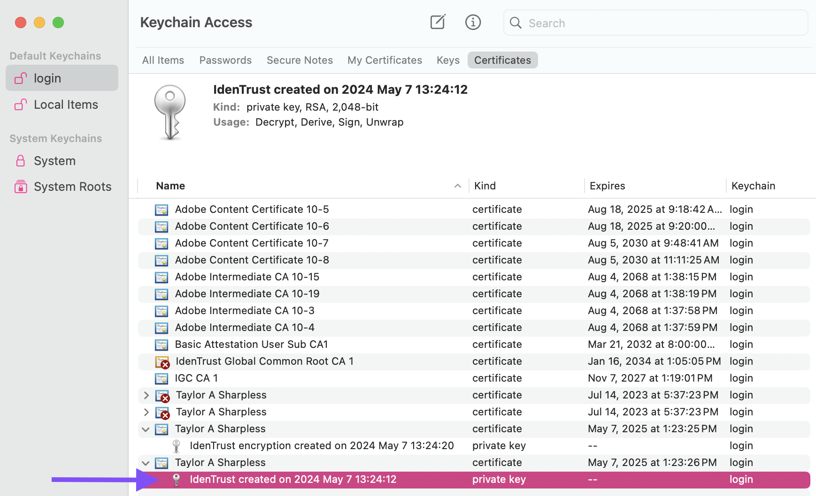
Task: Click the locked System keychain padlock icon
Action: tap(21, 161)
